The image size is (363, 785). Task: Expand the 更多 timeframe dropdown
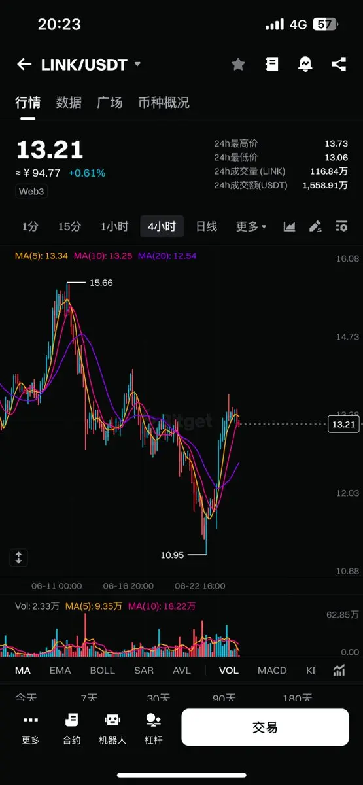click(251, 226)
